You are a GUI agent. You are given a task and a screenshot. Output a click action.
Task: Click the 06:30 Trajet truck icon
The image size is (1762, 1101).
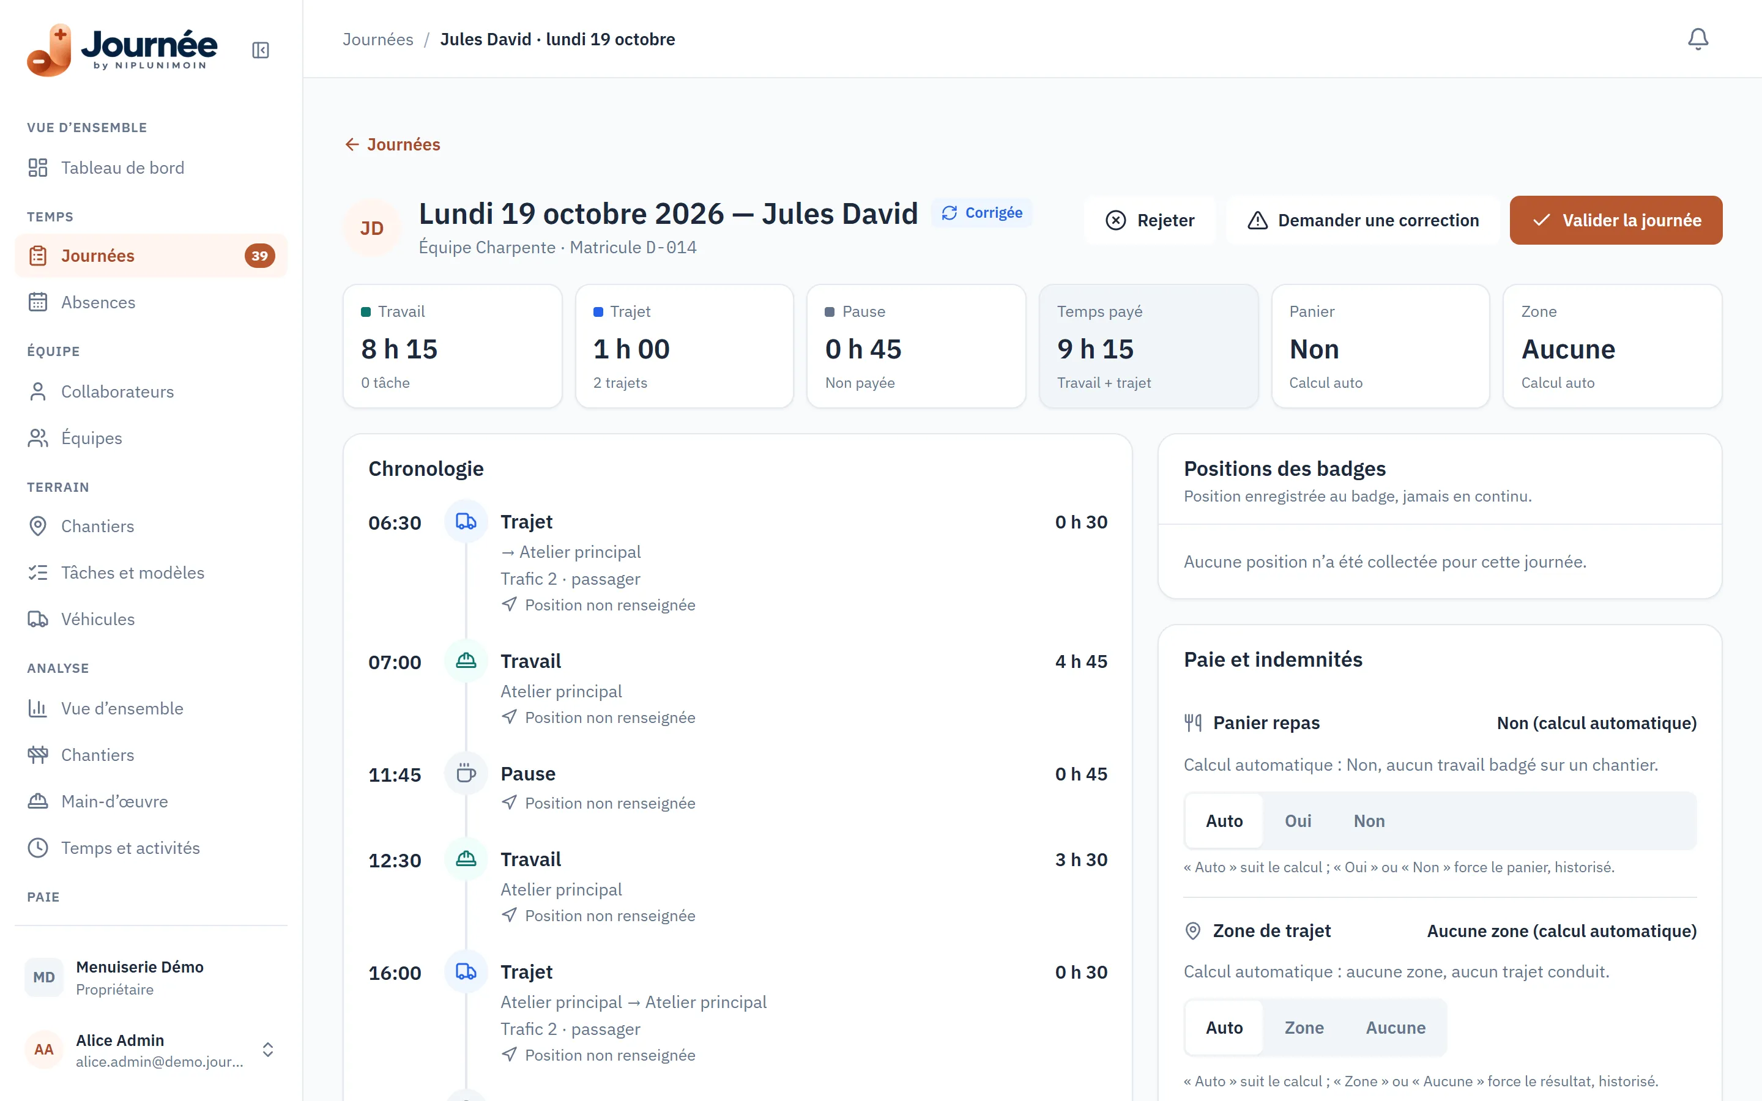tap(466, 521)
